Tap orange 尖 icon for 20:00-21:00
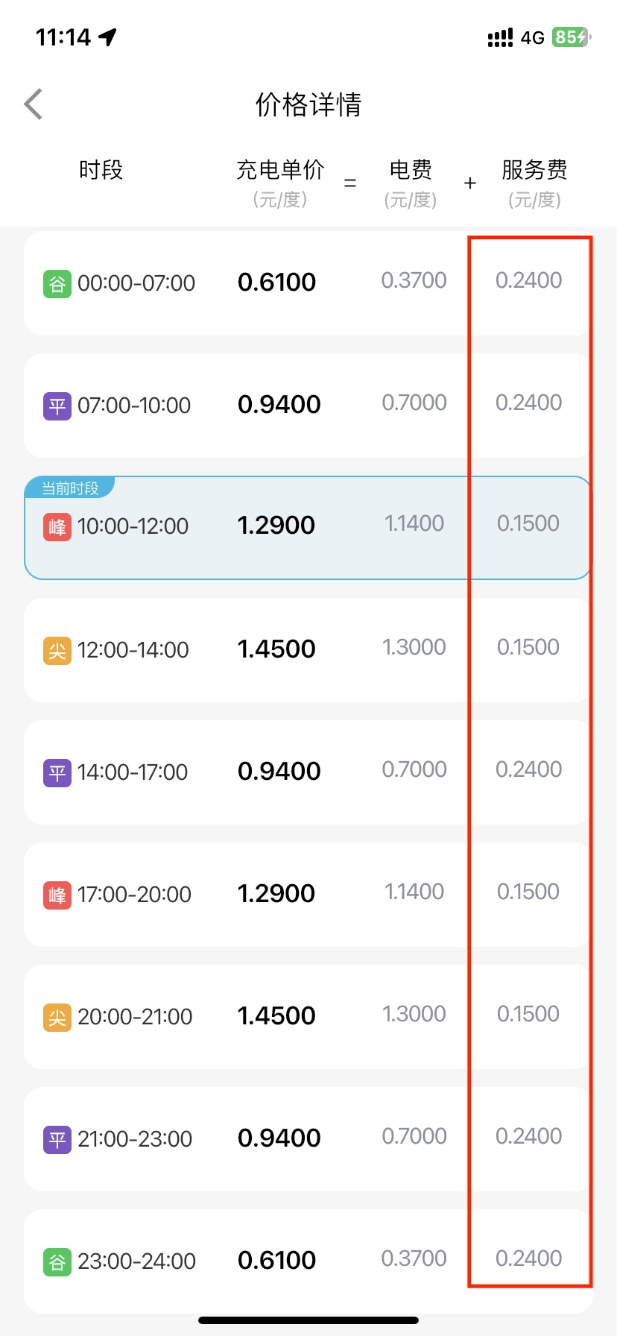This screenshot has height=1336, width=617. [57, 1018]
